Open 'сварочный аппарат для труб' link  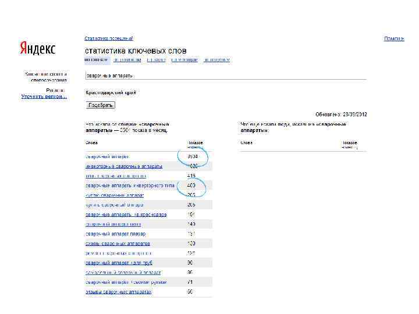[x=119, y=263]
